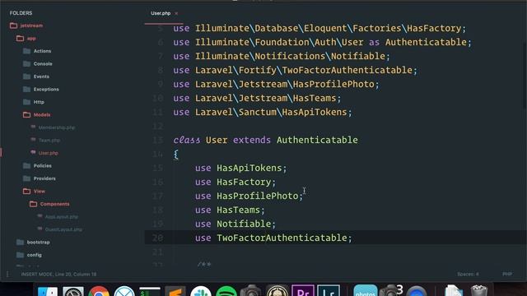Close the User.php tab

176,14
